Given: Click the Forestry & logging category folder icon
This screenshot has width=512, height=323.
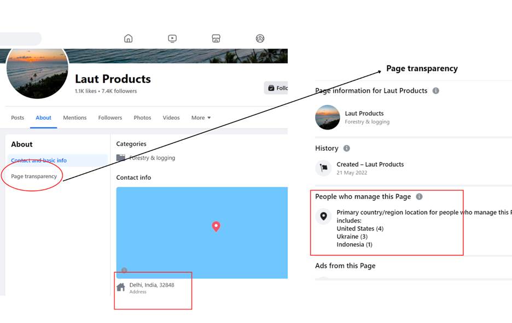Looking at the screenshot, I should click(x=121, y=158).
